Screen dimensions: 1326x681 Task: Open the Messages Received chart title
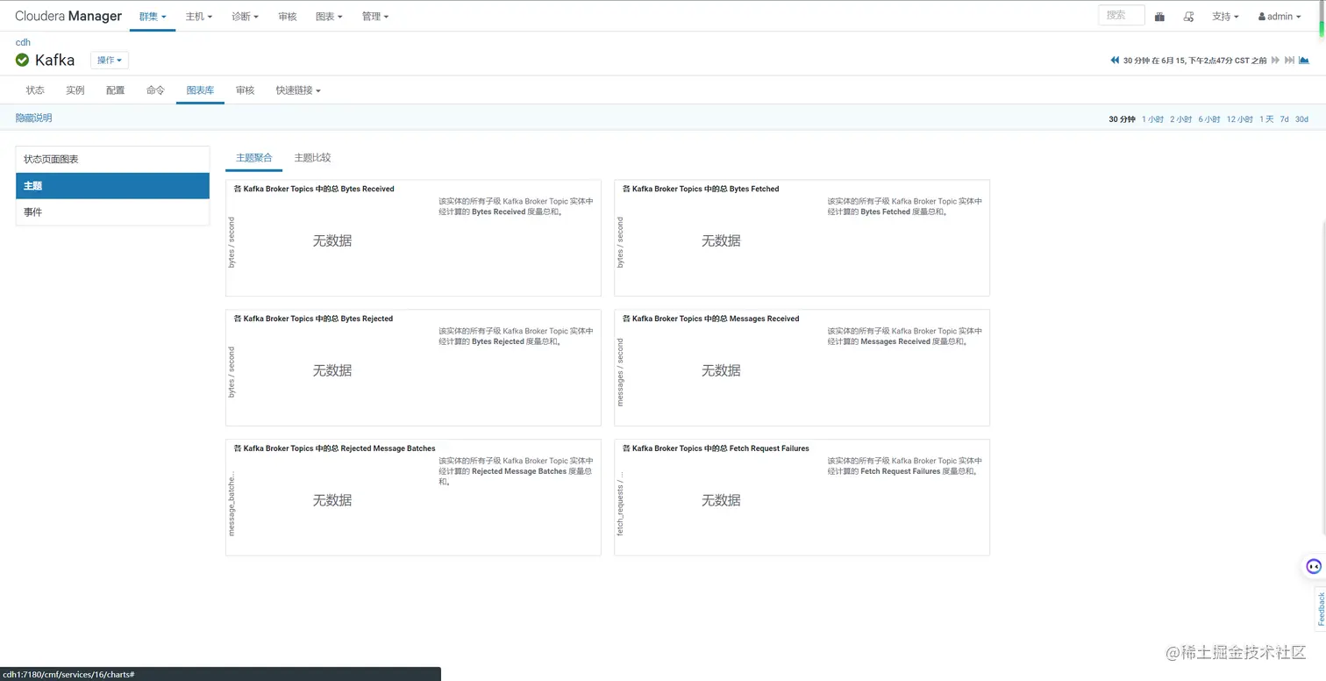coord(710,319)
